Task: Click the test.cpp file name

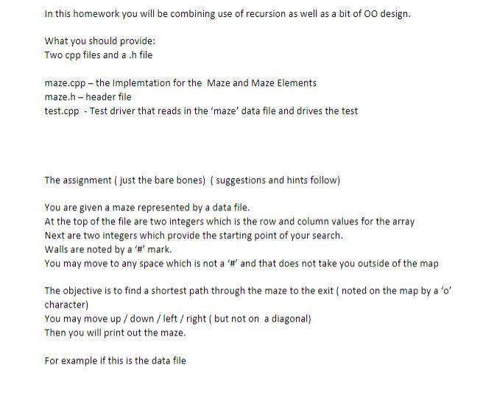Action: click(62, 111)
